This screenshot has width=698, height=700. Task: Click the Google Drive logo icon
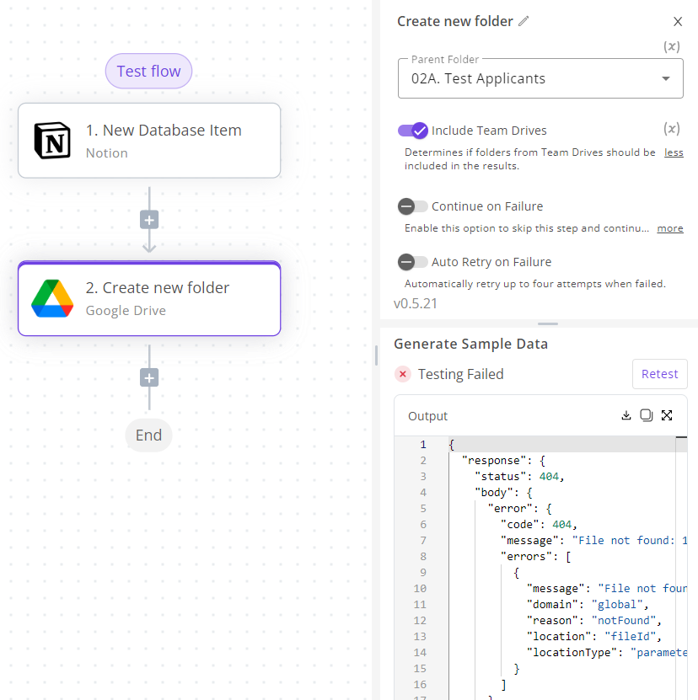(x=52, y=298)
